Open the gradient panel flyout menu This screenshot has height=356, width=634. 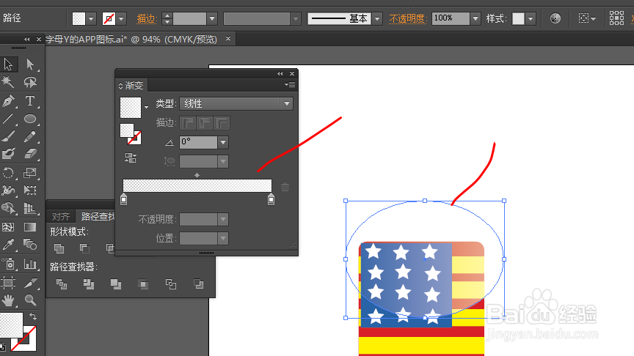pyautogui.click(x=290, y=85)
